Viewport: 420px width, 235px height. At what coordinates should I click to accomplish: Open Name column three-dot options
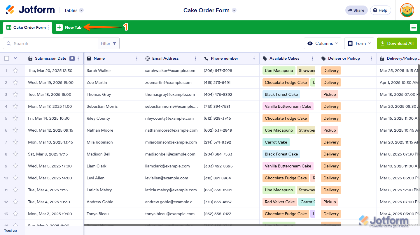click(137, 59)
